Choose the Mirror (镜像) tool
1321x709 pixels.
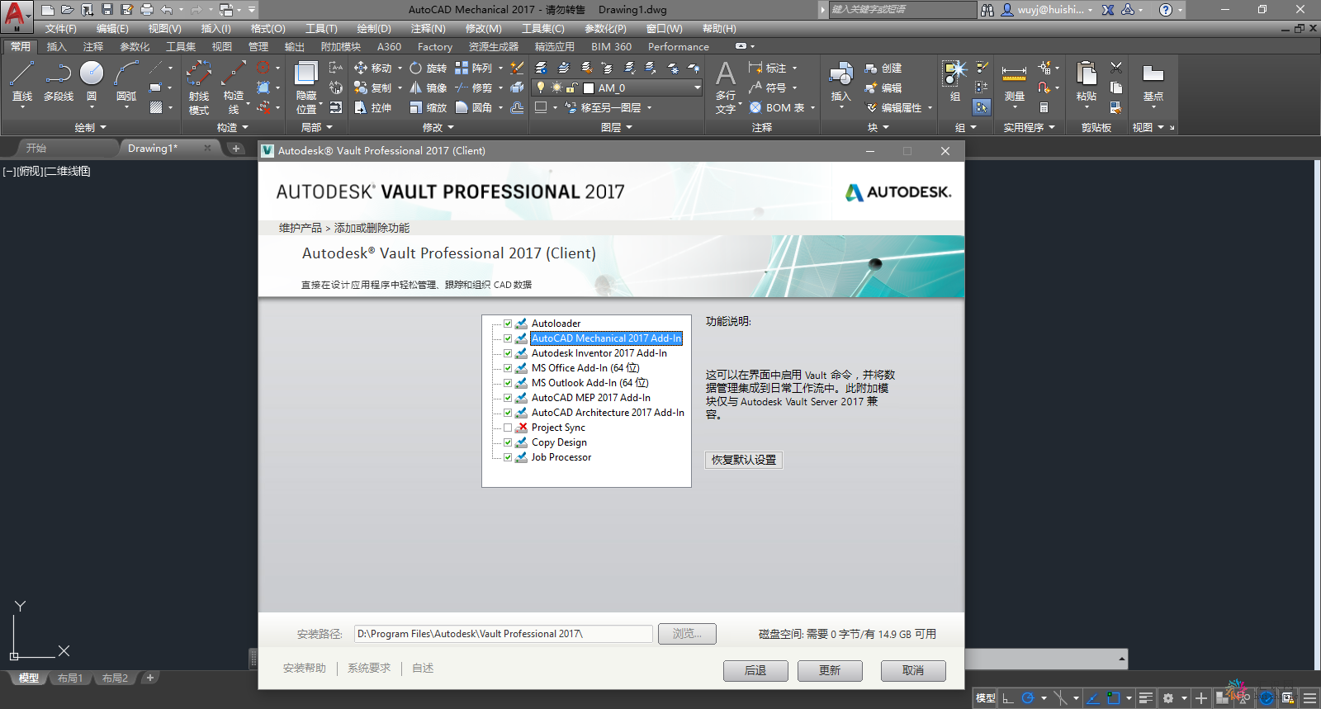(x=428, y=87)
